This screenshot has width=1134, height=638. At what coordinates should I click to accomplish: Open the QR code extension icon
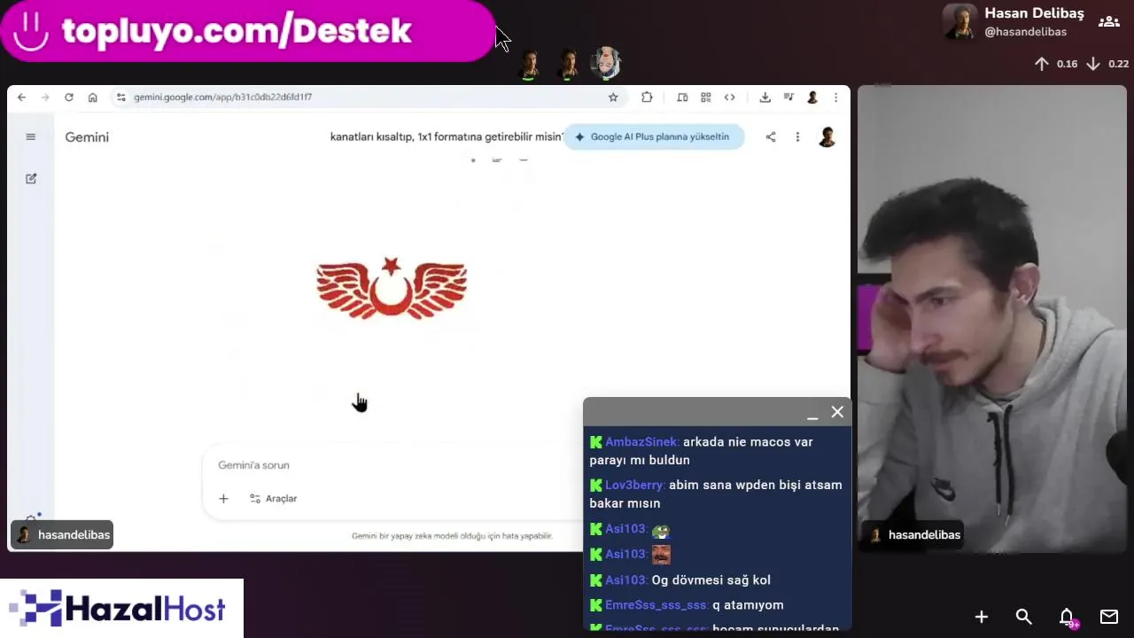click(706, 97)
